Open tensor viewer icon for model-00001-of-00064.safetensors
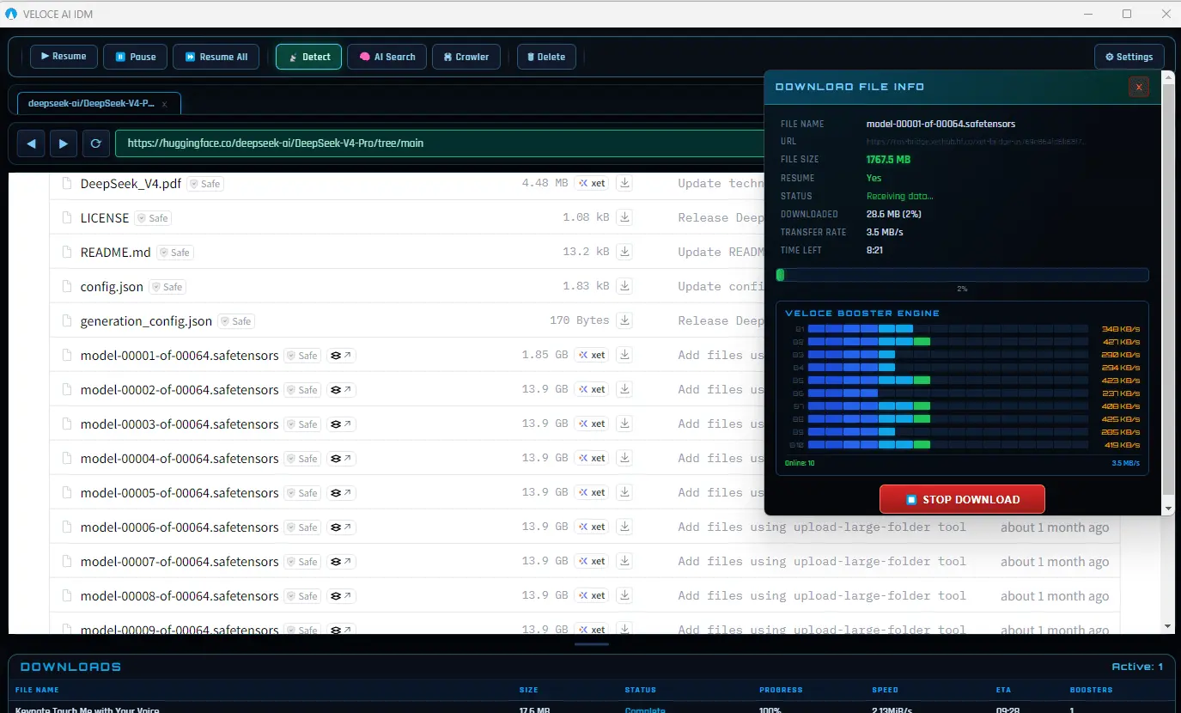 point(341,356)
